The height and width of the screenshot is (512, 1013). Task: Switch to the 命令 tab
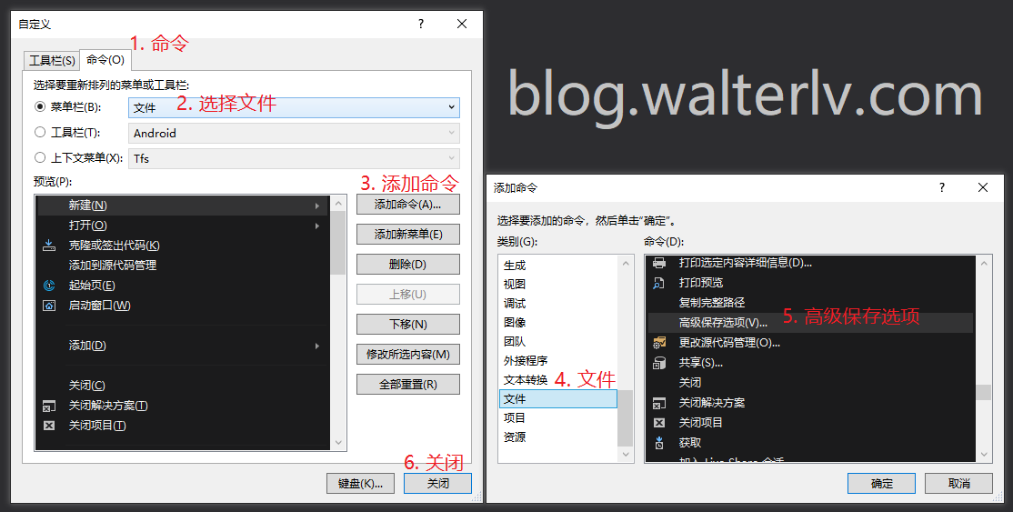[105, 59]
